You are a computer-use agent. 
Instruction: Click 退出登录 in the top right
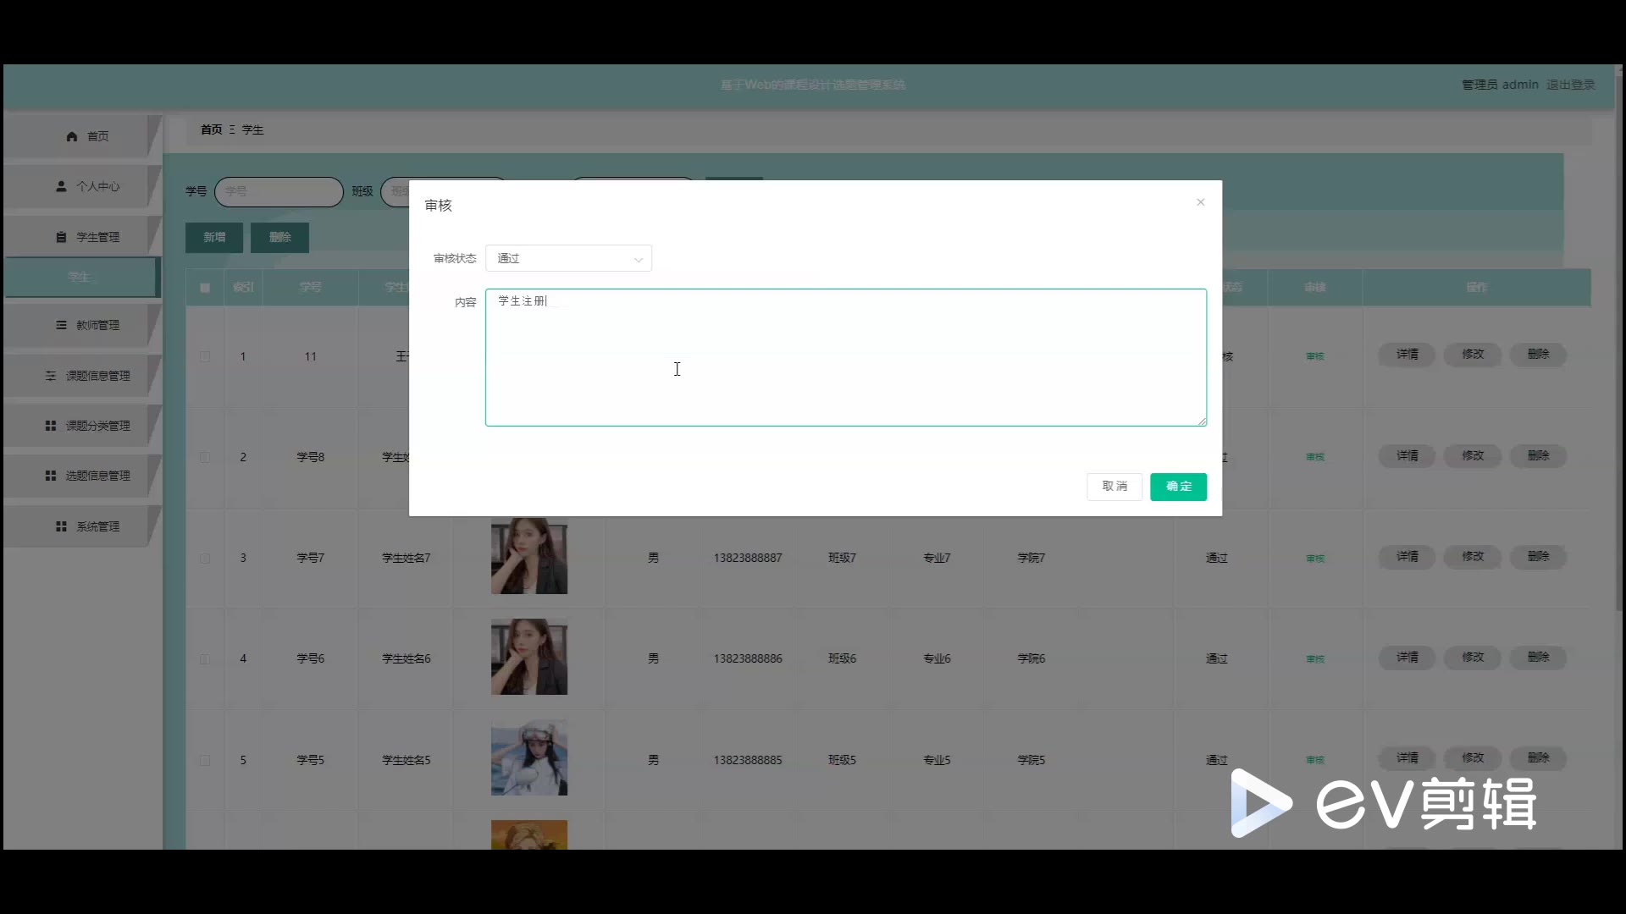point(1570,85)
